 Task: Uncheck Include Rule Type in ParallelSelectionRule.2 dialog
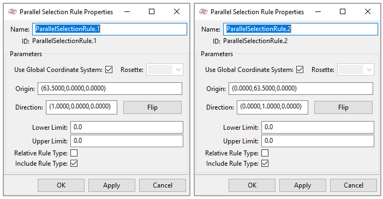[265, 164]
